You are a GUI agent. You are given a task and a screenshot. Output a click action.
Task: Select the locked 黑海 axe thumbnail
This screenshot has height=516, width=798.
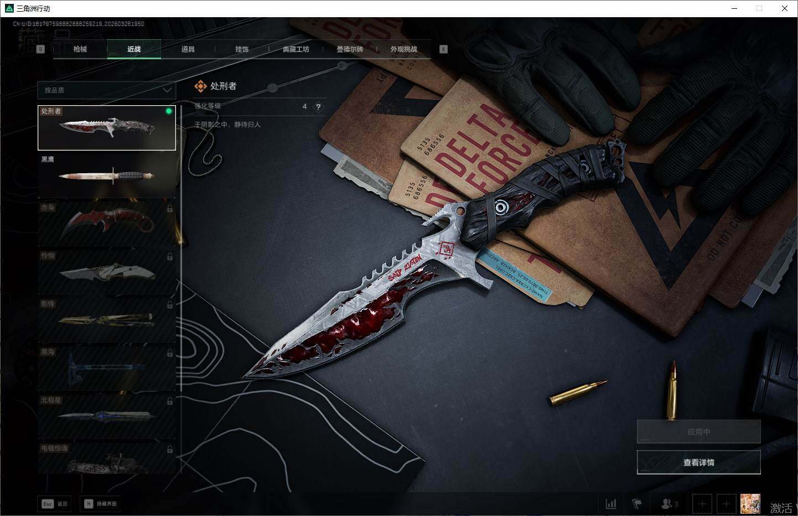(107, 369)
